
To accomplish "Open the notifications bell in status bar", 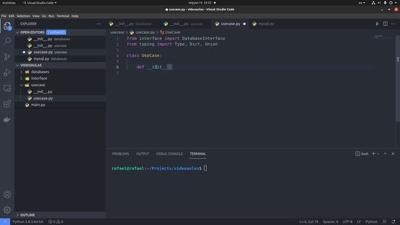I will [393, 222].
